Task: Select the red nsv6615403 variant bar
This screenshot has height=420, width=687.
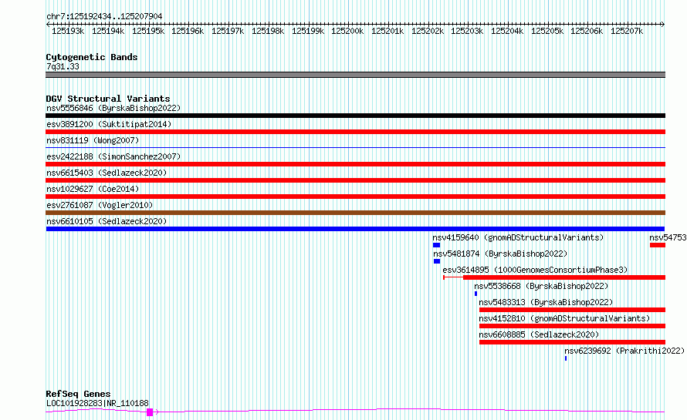Action: [x=355, y=180]
